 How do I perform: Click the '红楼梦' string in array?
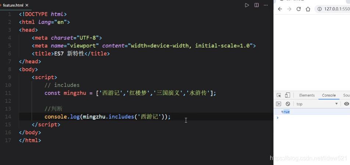(x=138, y=93)
